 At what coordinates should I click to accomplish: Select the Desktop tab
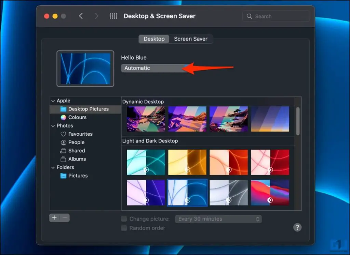click(153, 39)
